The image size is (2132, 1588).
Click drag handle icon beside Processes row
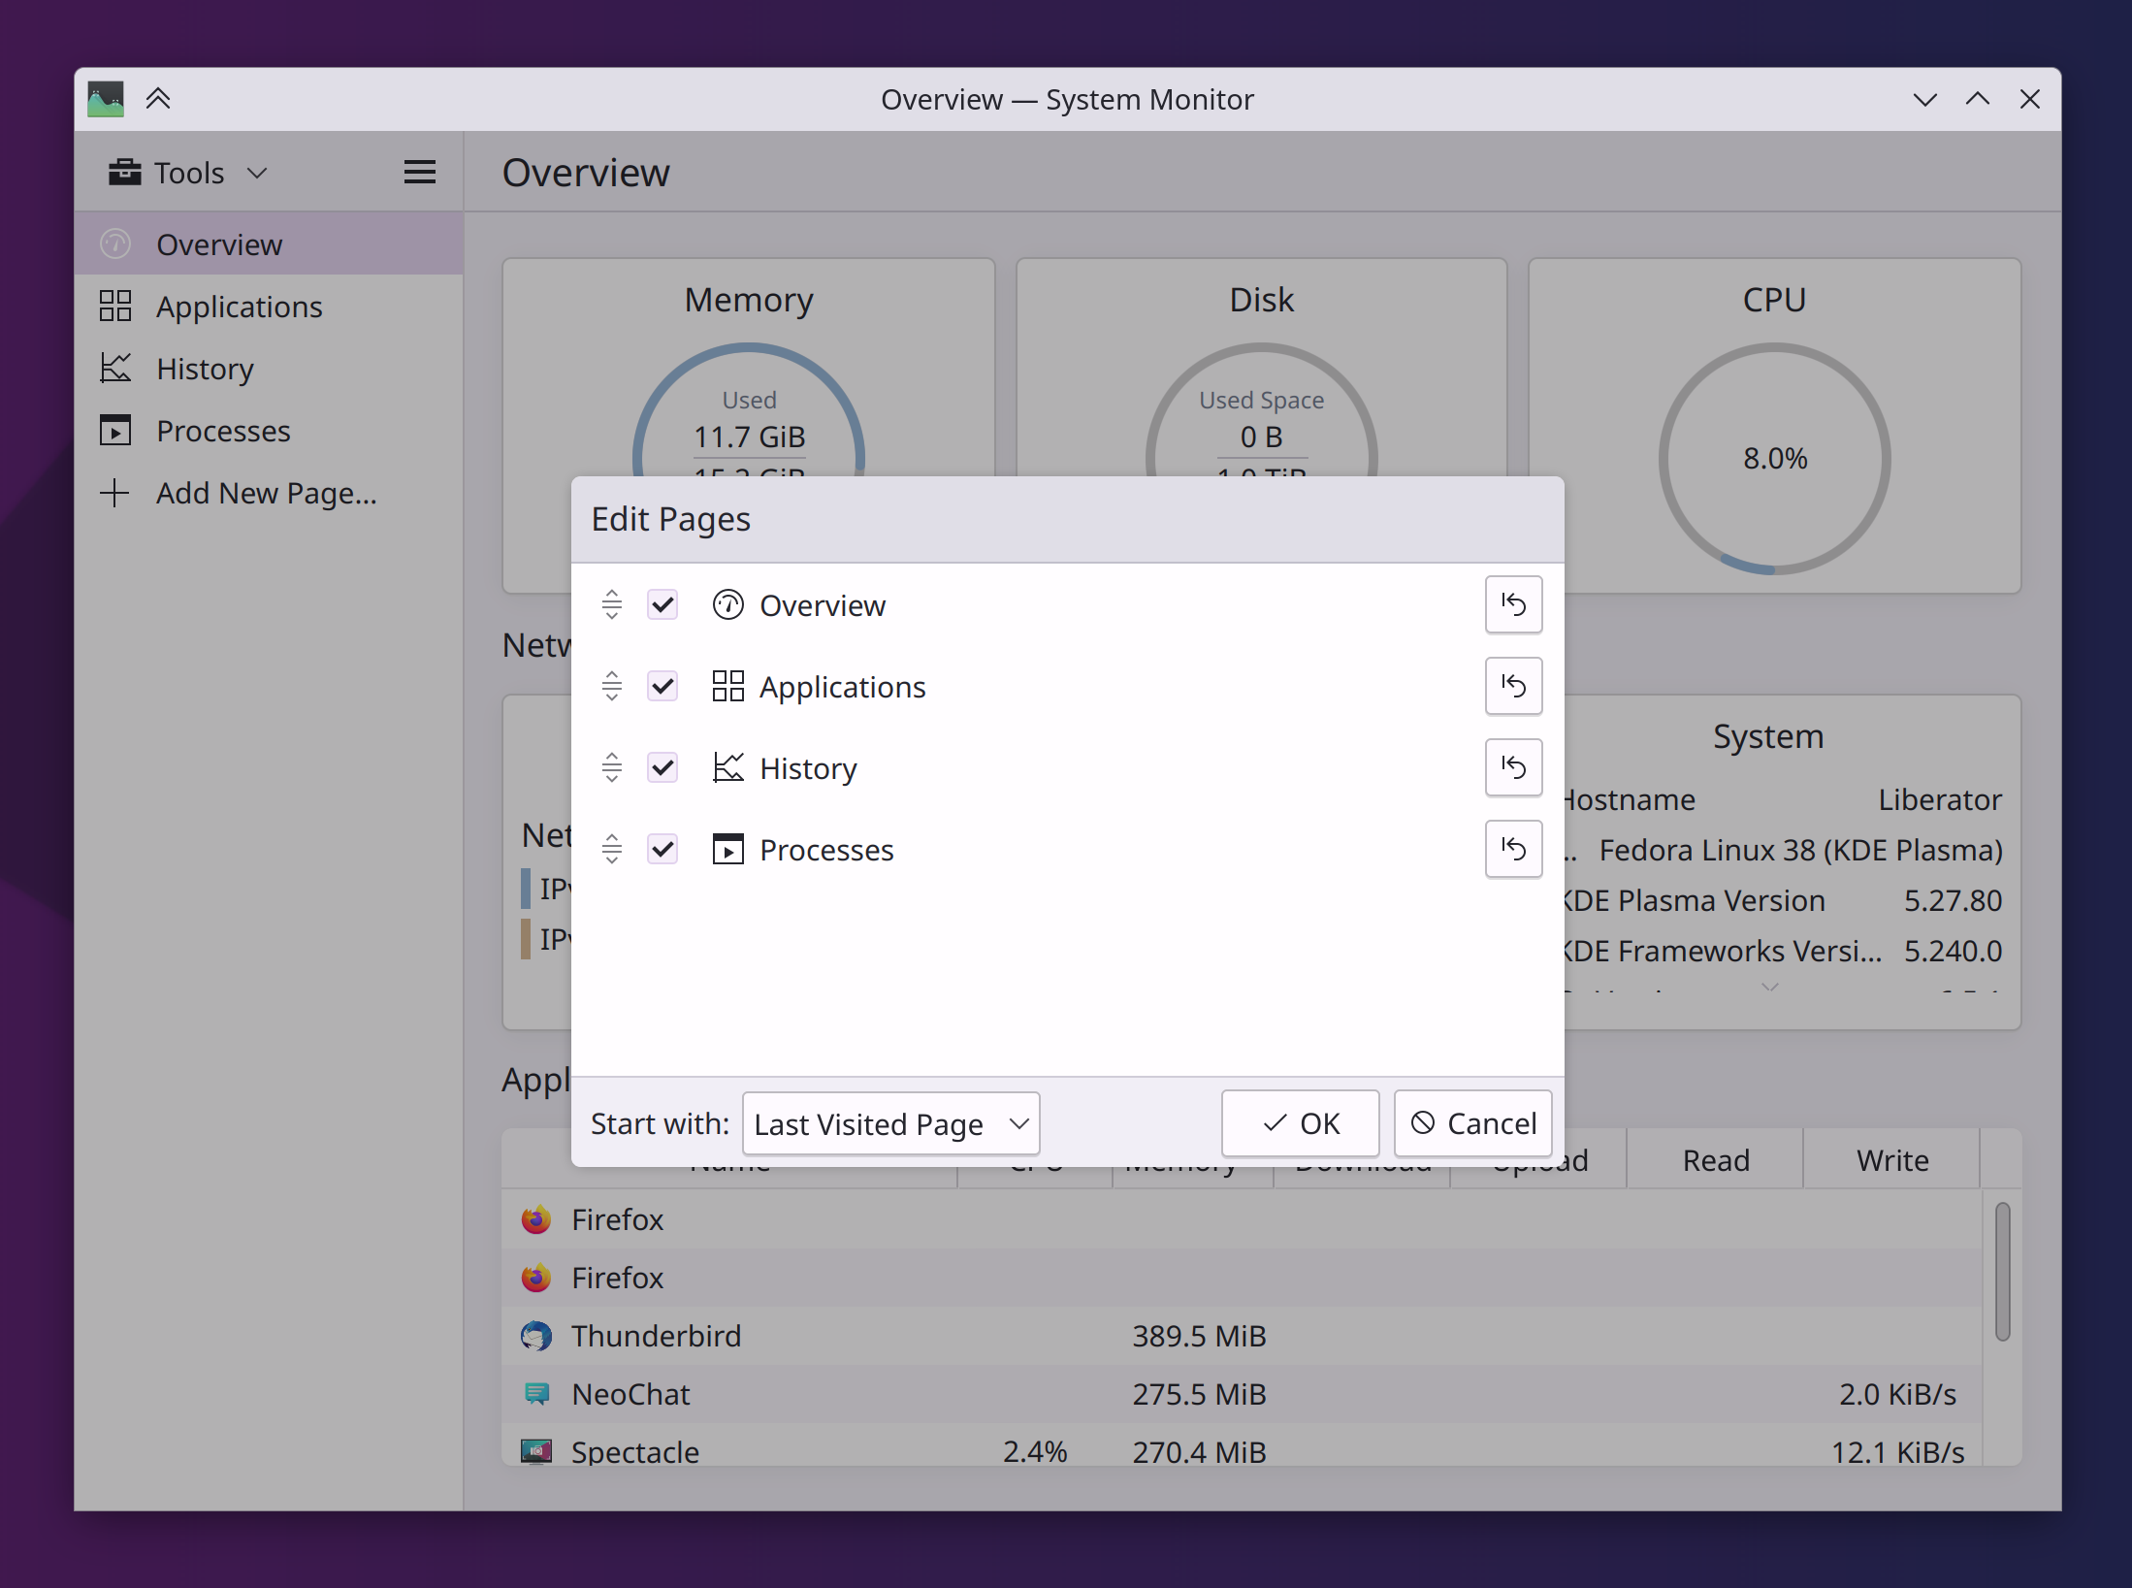pyautogui.click(x=611, y=849)
